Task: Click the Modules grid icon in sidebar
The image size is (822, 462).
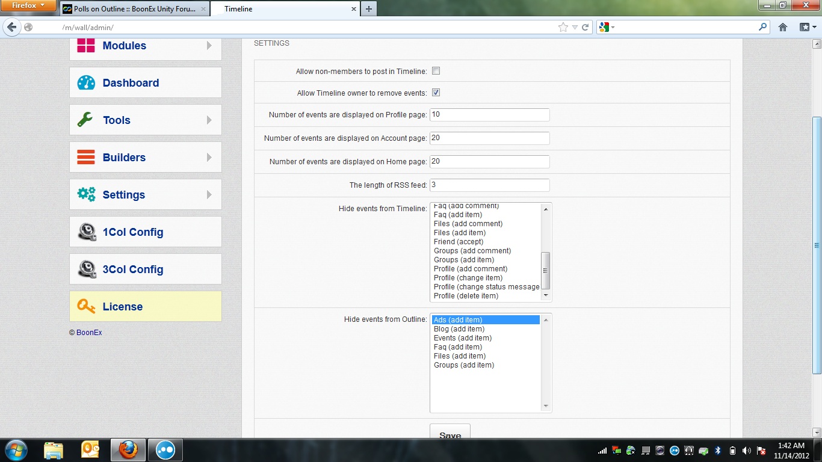Action: click(x=86, y=45)
